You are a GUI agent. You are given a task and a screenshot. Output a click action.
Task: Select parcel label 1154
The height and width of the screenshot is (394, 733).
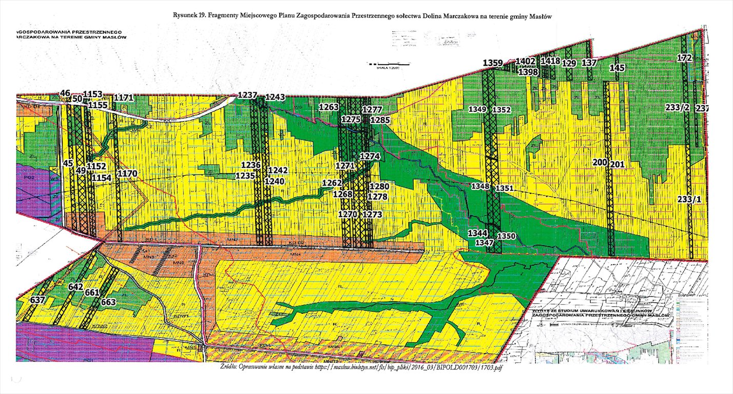(102, 177)
